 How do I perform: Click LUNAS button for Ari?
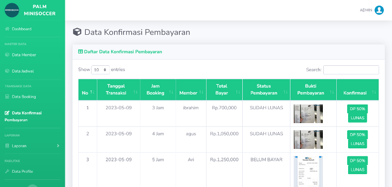pos(358,169)
